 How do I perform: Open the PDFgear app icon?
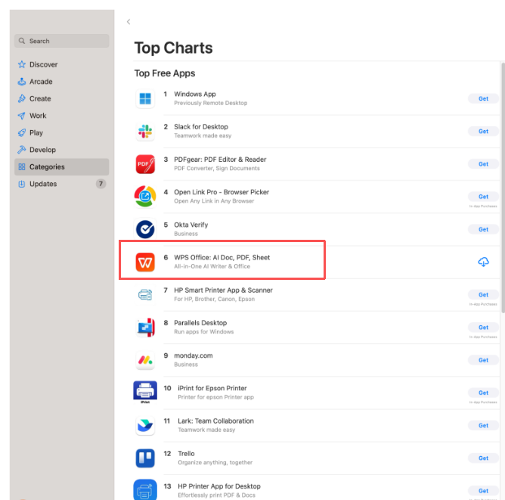tap(145, 163)
